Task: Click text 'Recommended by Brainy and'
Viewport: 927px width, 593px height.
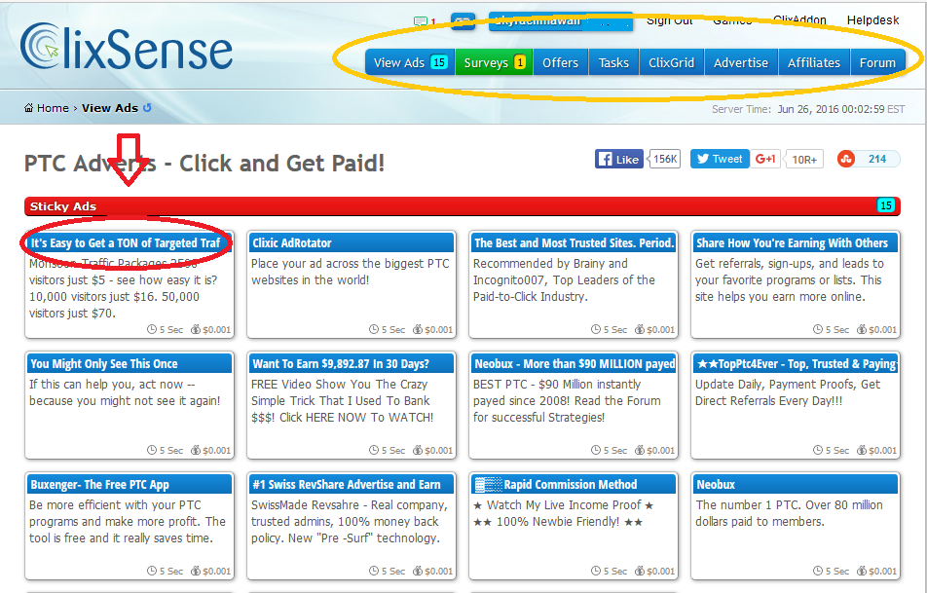Action: [x=550, y=264]
